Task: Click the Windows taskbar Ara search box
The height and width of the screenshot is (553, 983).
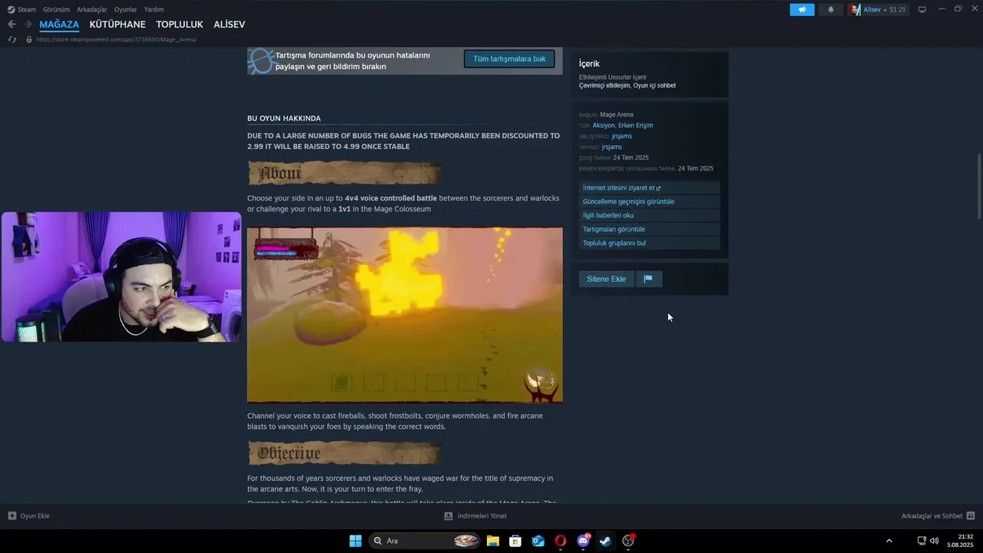Action: [x=425, y=541]
